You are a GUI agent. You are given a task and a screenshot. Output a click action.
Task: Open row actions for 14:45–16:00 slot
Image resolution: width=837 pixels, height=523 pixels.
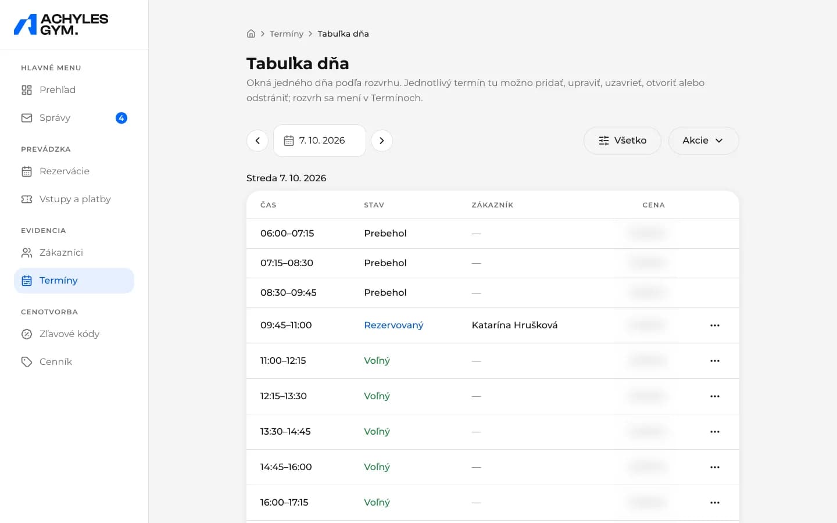(715, 467)
